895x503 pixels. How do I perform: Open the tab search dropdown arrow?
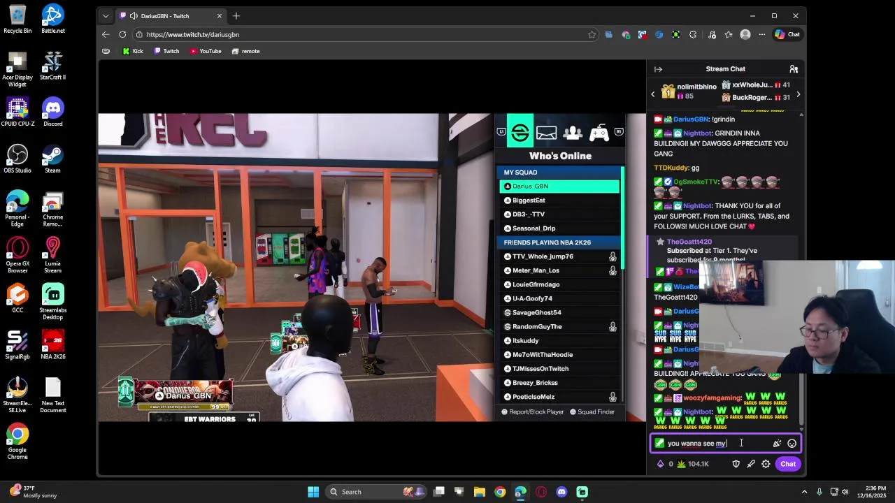click(106, 16)
